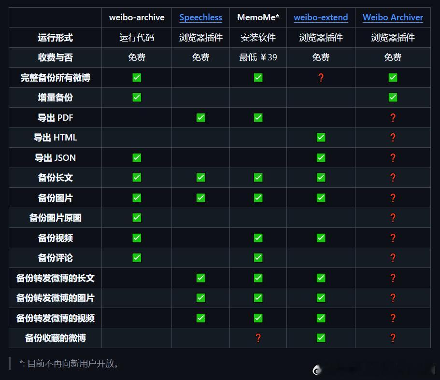Click the weibo-archive checkmark in 备份图片原图 row
440x380 pixels.
[x=137, y=218]
